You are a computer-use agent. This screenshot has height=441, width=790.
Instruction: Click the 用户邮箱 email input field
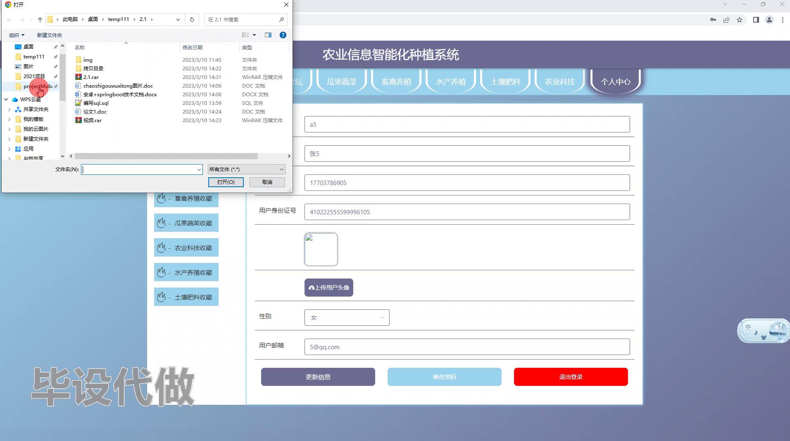[467, 347]
